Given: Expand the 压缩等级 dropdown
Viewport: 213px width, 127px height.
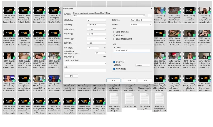Looking at the screenshot, I should 97,25.
